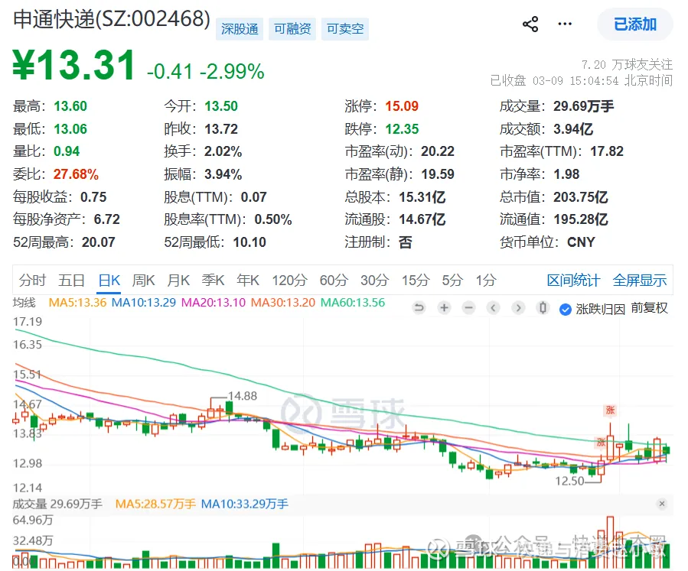
Task: Switch to the 15分 chart tab
Action: coord(416,280)
